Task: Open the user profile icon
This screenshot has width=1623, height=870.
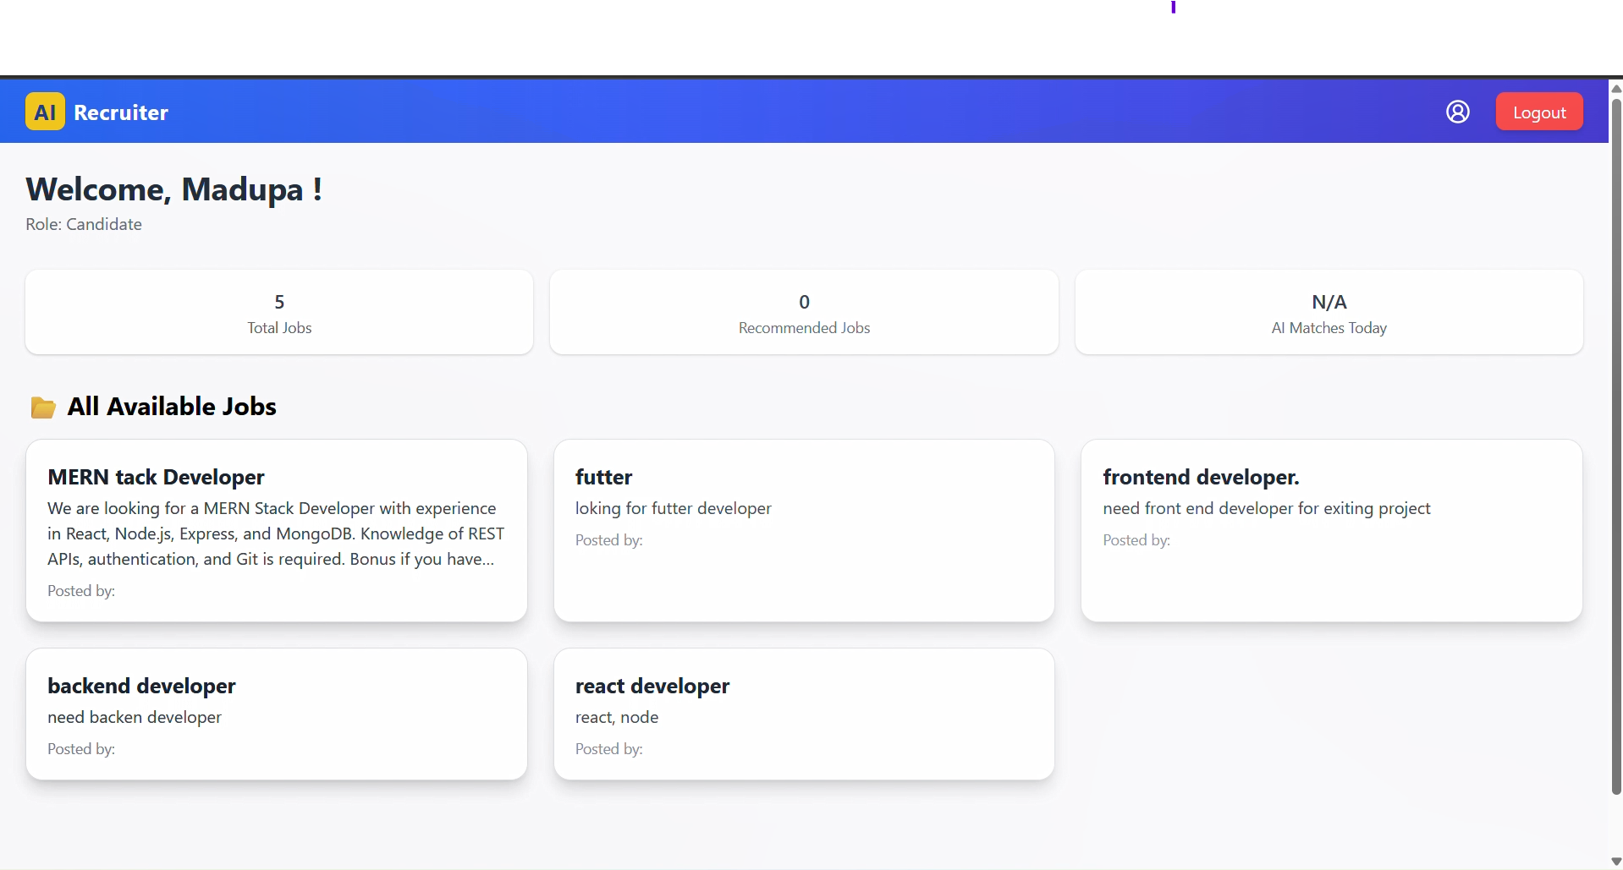Action: 1457,112
